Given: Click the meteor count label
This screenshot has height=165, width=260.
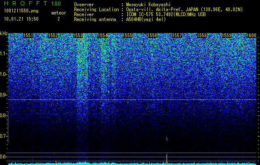Looking at the screenshot, I should point(59,13).
